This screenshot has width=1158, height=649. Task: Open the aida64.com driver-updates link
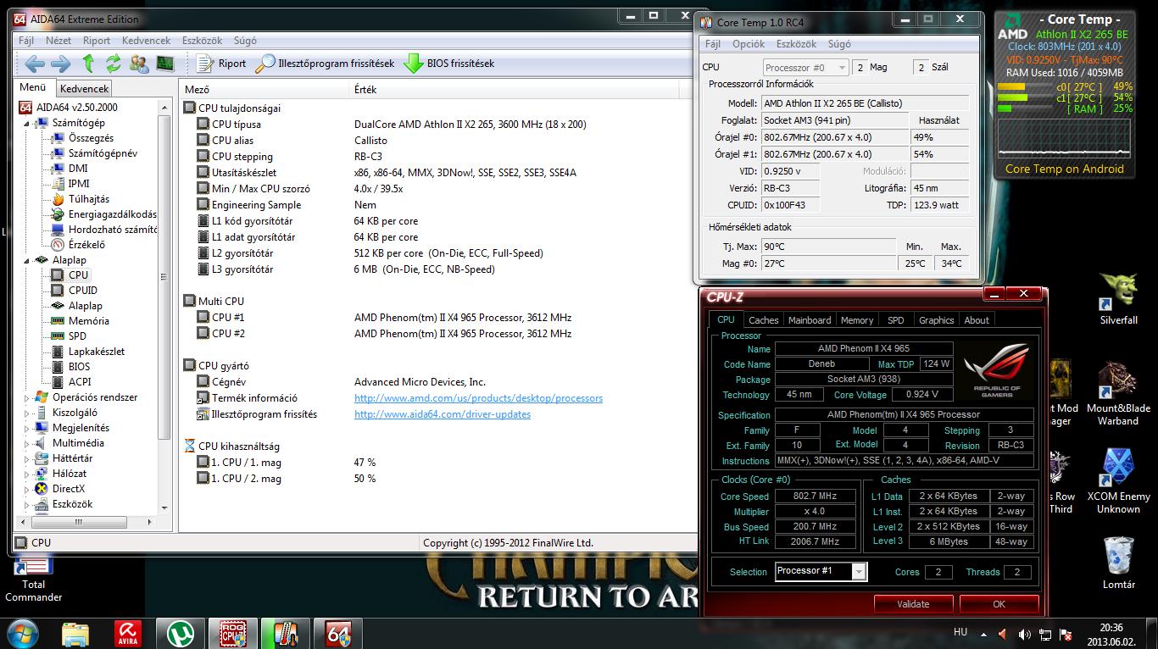tap(443, 414)
